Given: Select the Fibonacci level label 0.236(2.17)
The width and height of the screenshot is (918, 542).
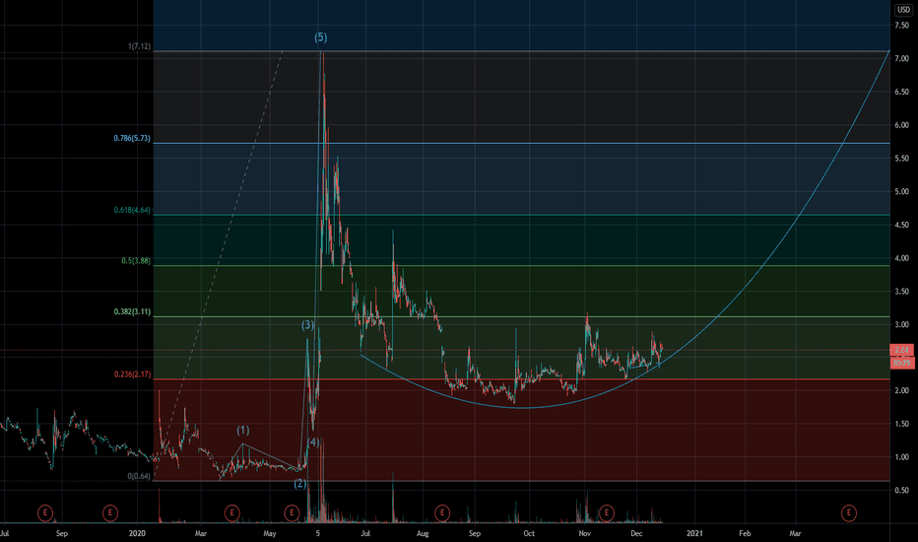Looking at the screenshot, I should click(132, 373).
